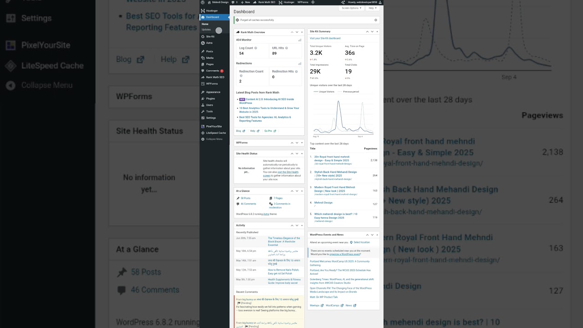Open '46 Comments' link in At a Glance
Viewport: 583px width, 328px height.
tap(248, 204)
